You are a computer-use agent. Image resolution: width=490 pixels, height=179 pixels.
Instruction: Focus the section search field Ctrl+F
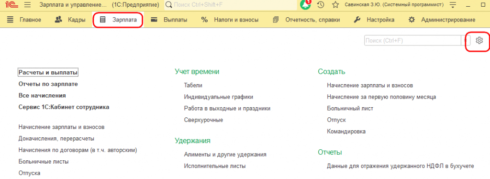413,41
